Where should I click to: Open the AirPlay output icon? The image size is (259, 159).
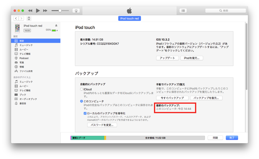click(76, 11)
